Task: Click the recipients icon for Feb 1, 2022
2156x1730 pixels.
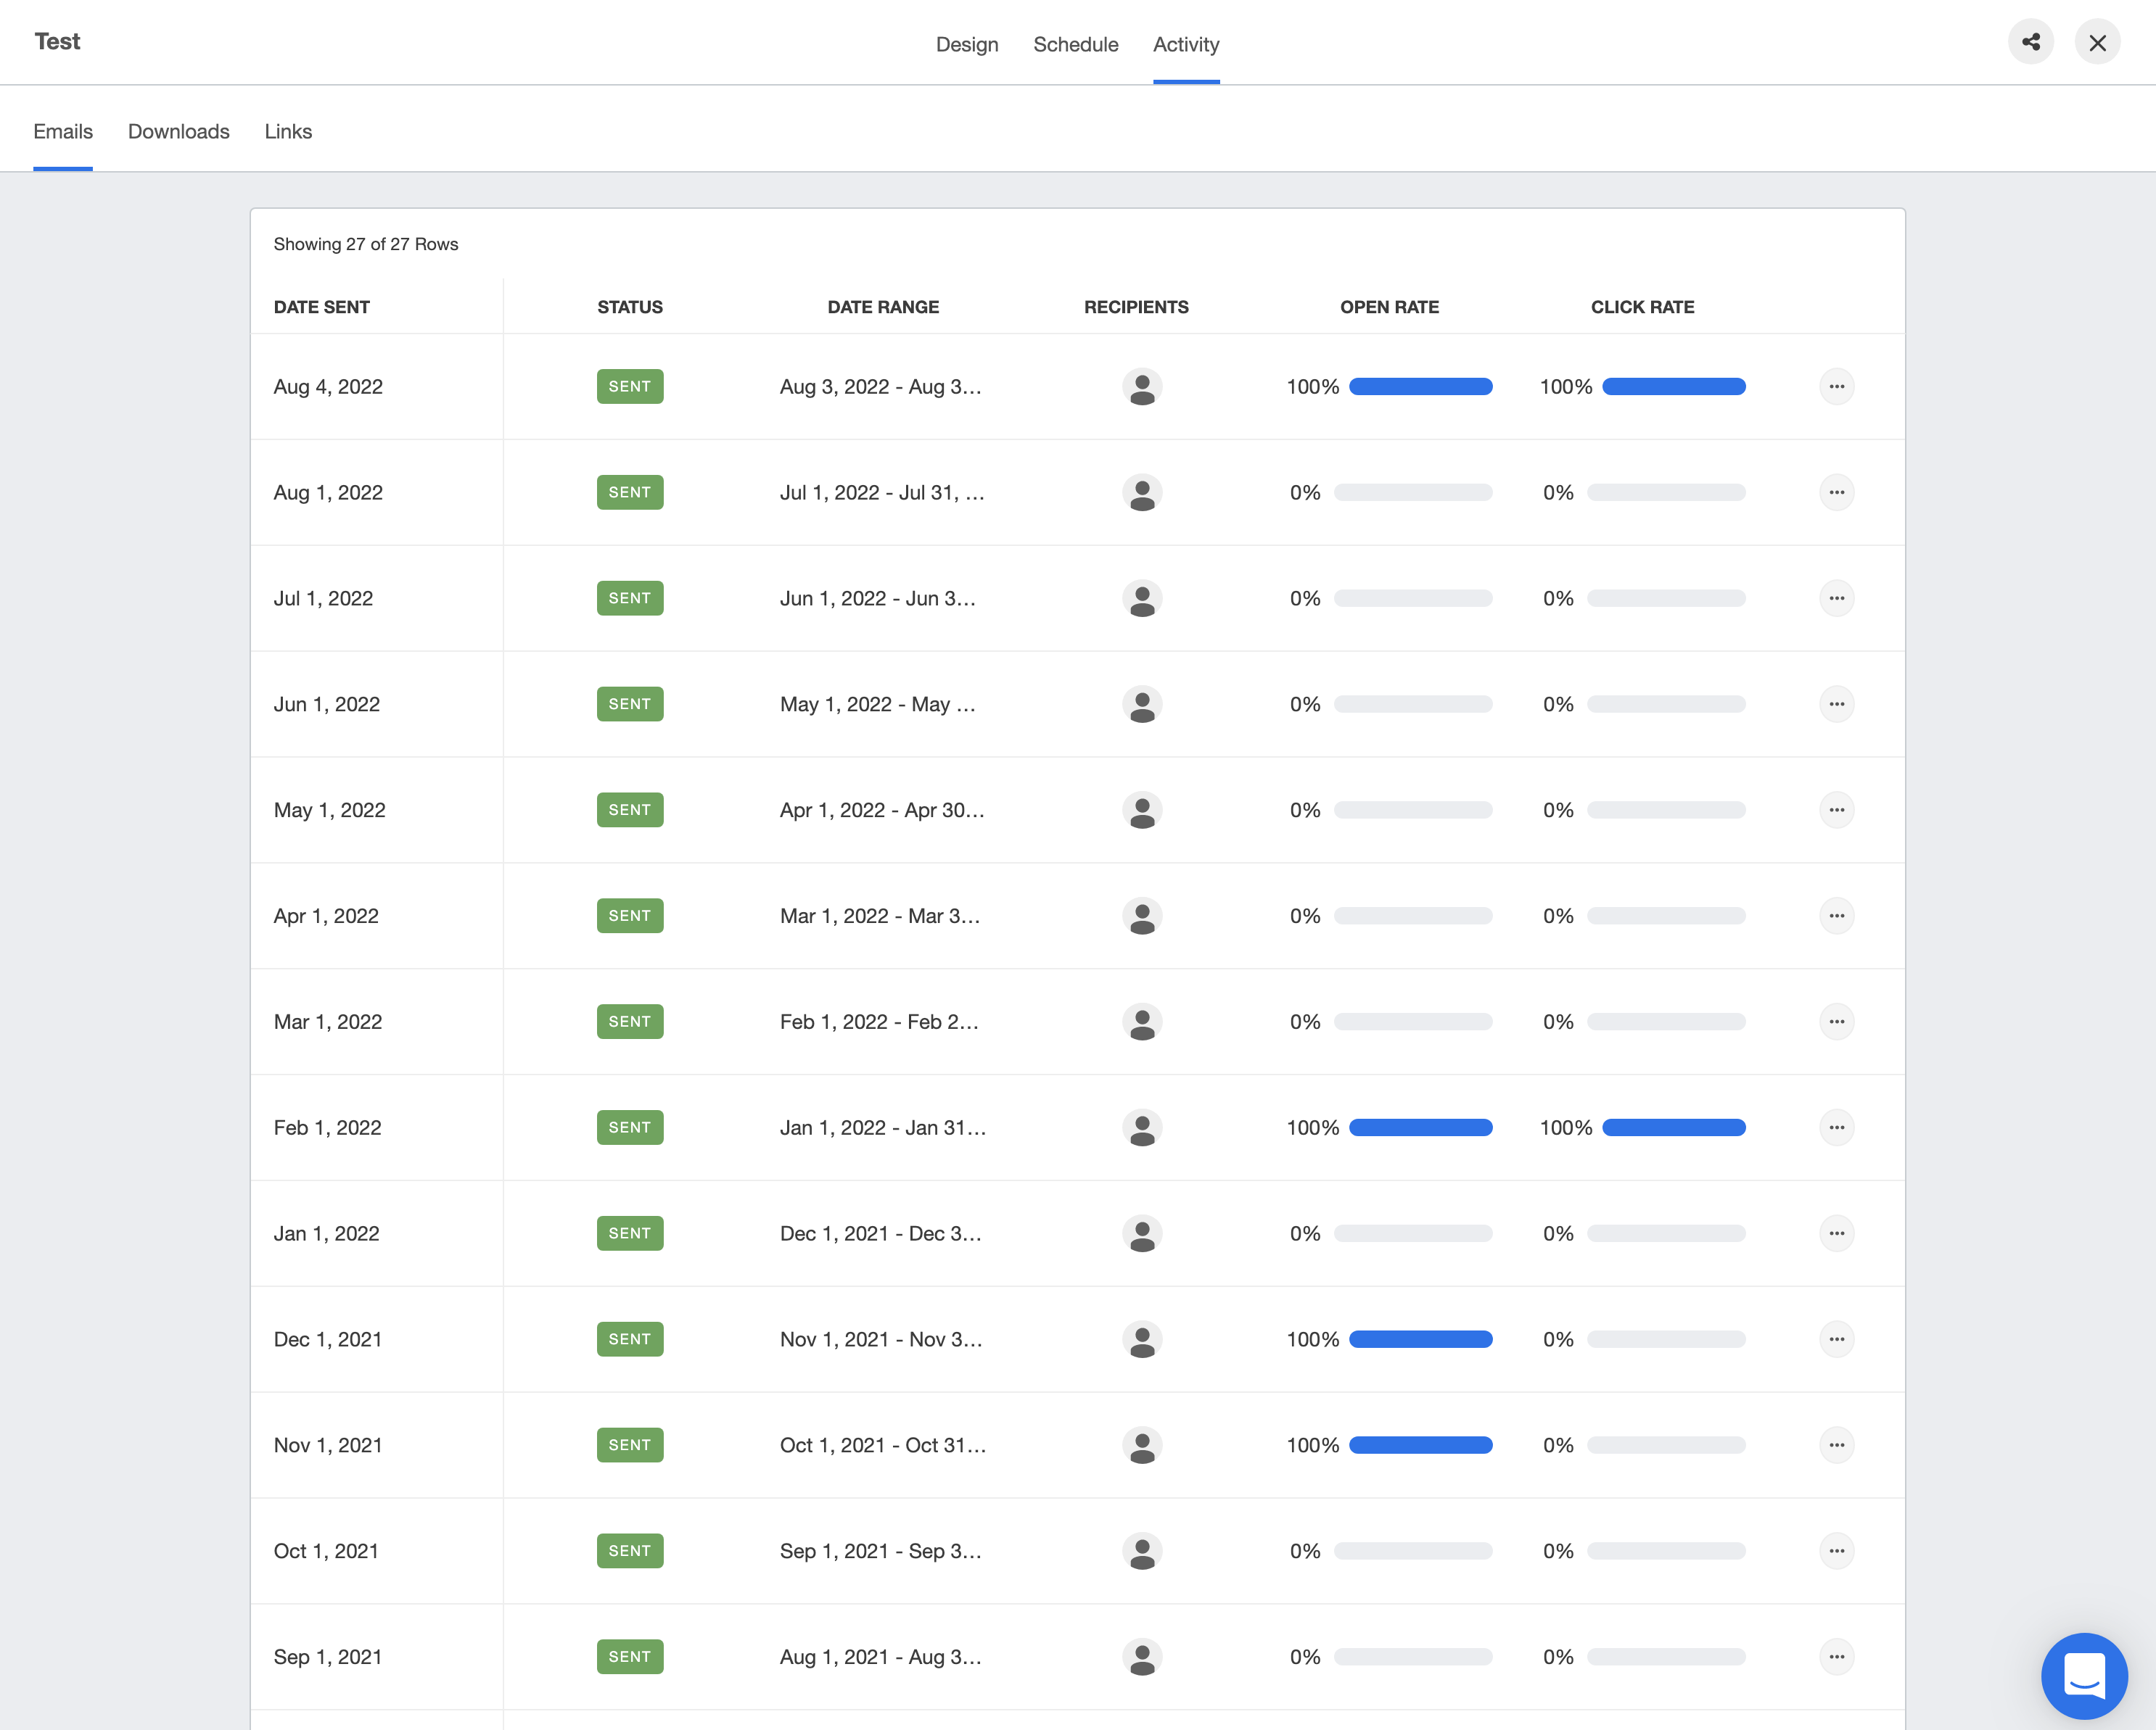Action: (x=1142, y=1127)
